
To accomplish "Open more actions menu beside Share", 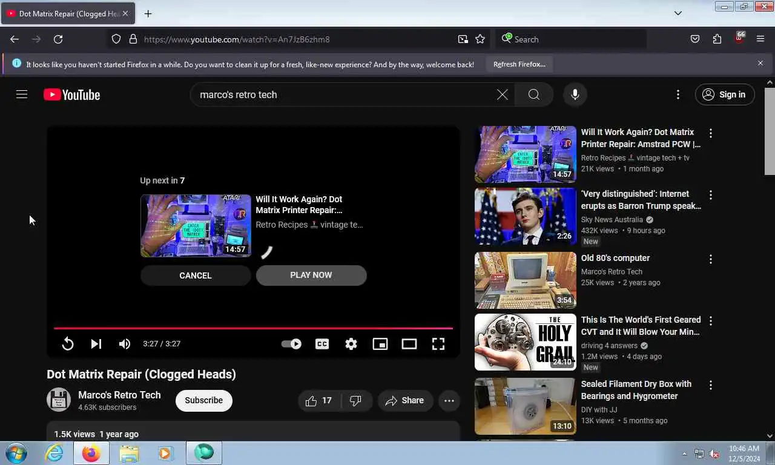I will click(449, 400).
